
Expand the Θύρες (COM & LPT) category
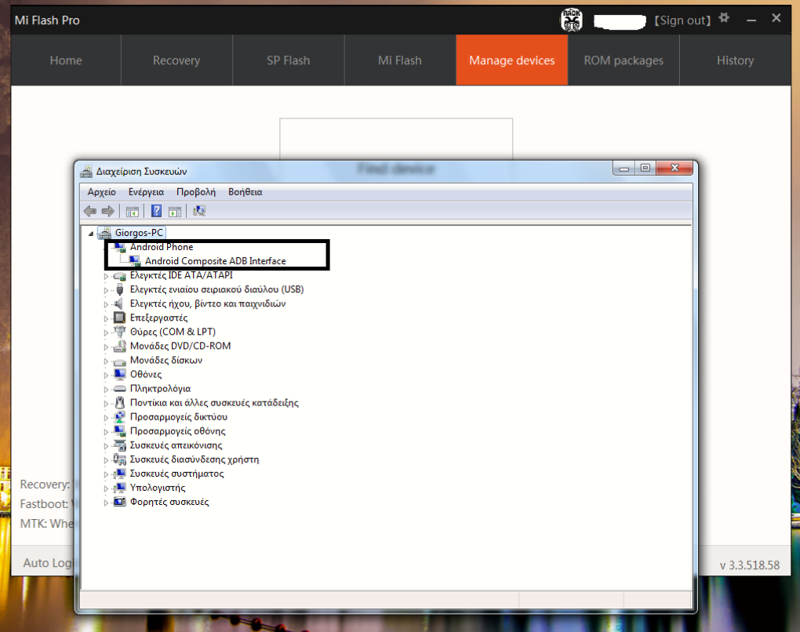[107, 332]
